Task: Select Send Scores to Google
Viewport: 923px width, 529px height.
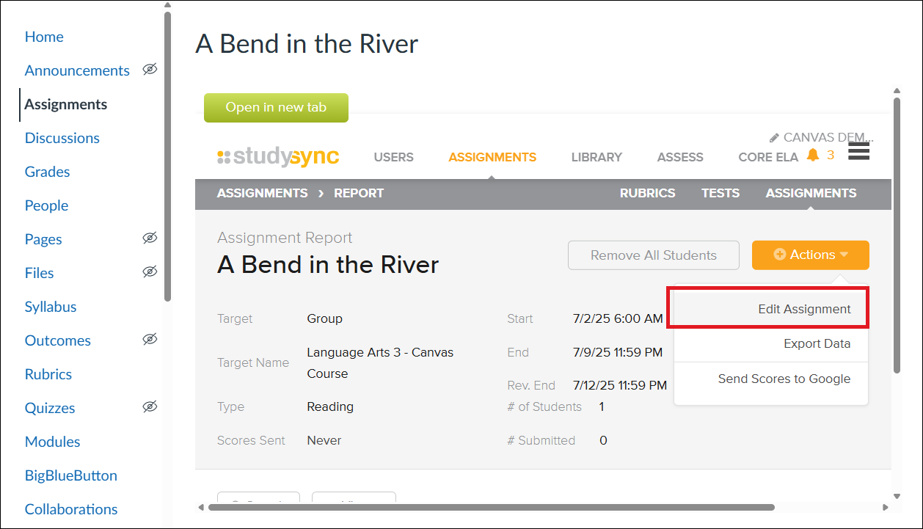Action: click(x=785, y=379)
